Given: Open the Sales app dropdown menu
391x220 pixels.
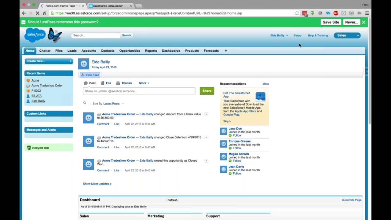Looking at the screenshot, I should 347,35.
